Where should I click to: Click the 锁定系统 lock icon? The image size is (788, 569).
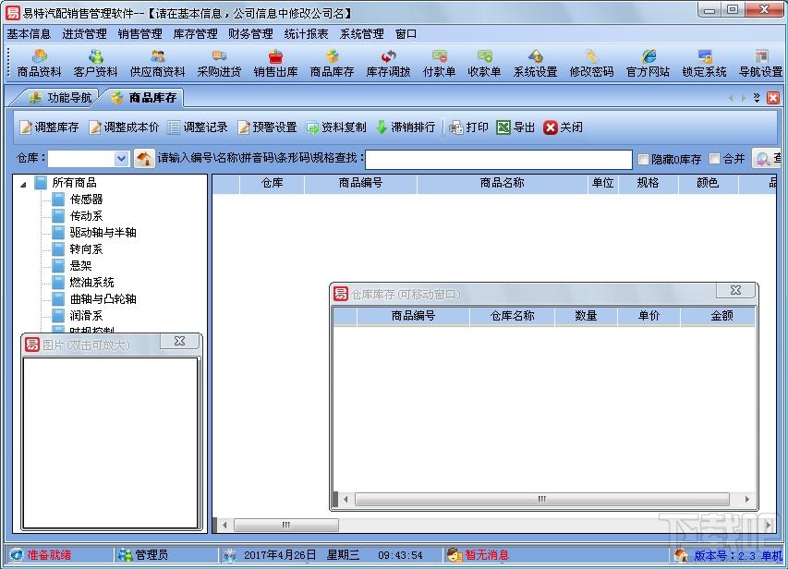click(704, 63)
